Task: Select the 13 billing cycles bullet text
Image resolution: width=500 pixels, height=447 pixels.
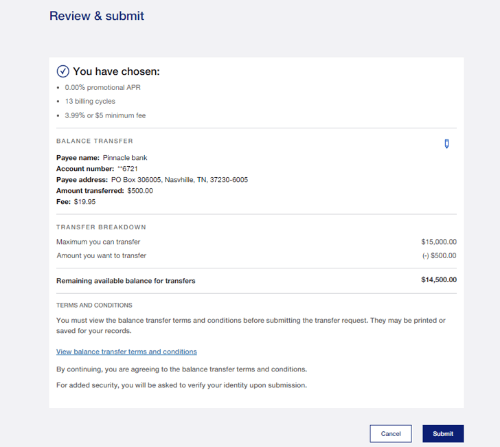Action: click(90, 102)
